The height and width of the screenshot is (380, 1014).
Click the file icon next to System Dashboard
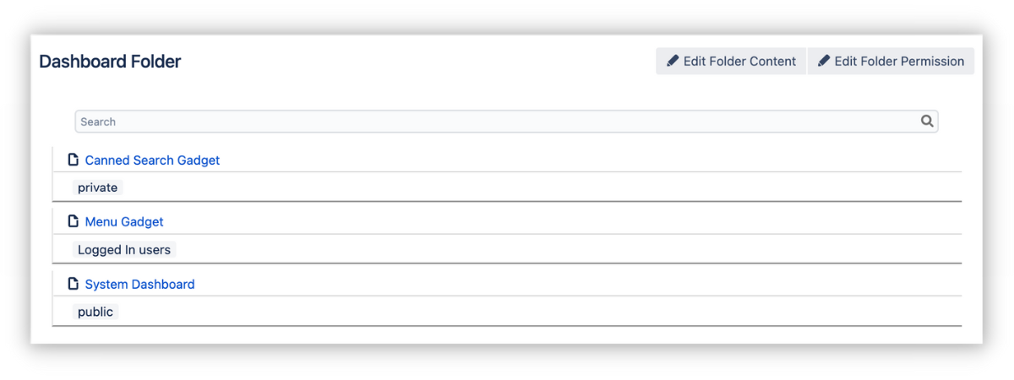click(74, 284)
